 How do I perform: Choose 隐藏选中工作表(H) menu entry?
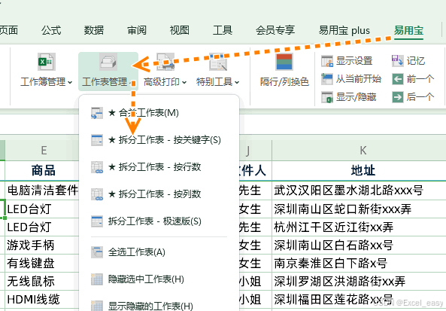pos(159,279)
